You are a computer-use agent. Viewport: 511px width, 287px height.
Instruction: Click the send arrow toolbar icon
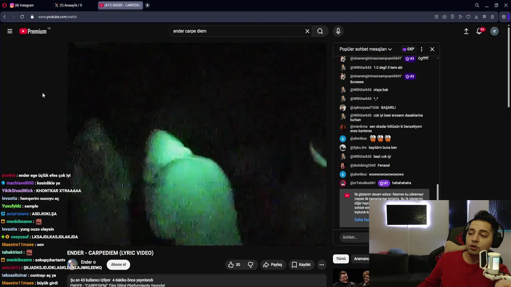pyautogui.click(x=460, y=17)
